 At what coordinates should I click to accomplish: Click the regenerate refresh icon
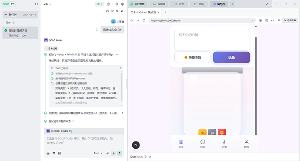point(122,11)
